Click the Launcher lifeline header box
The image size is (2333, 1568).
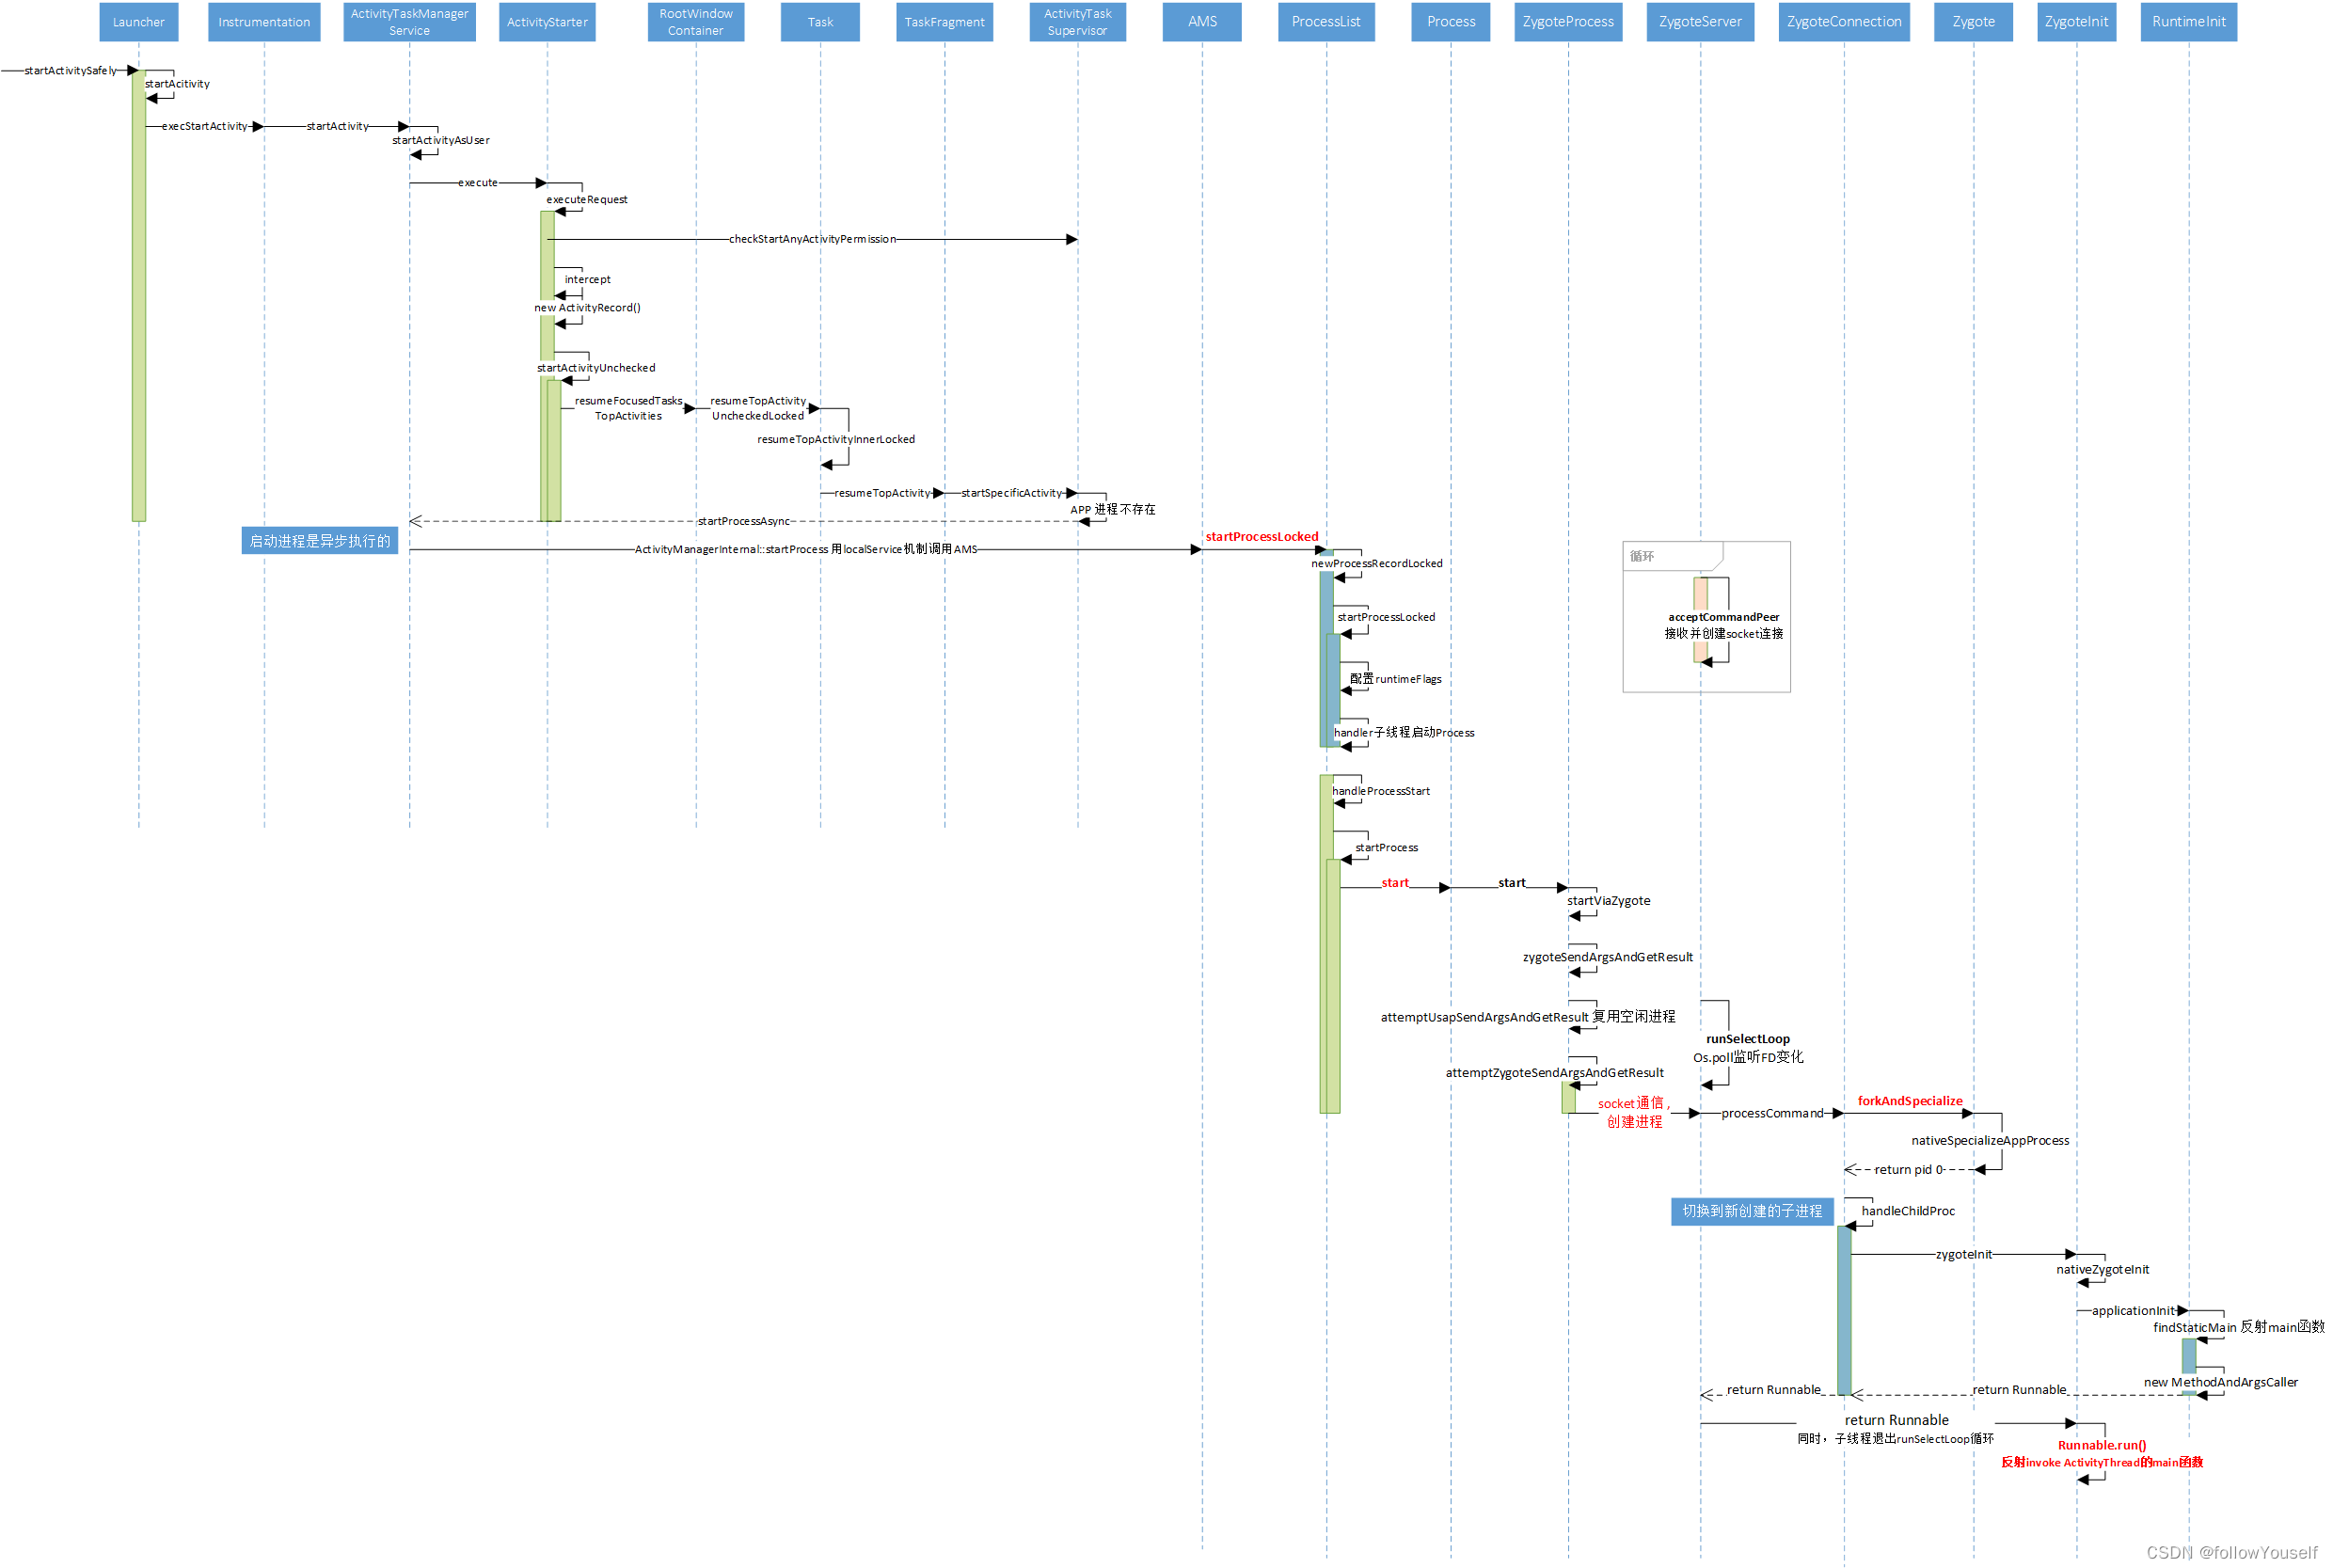[138, 22]
